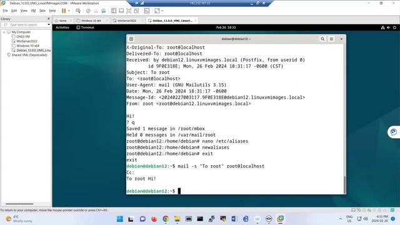Click the terminal prompt debian@debian12 line
This screenshot has width=400, height=225.
(153, 191)
